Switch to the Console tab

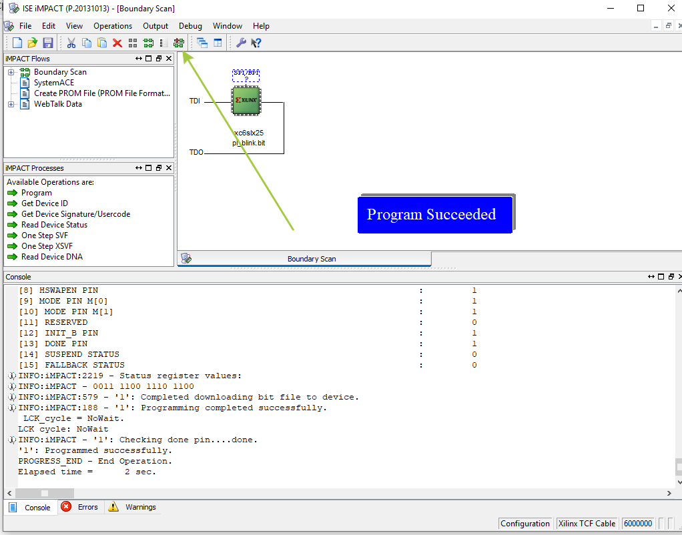pos(31,508)
